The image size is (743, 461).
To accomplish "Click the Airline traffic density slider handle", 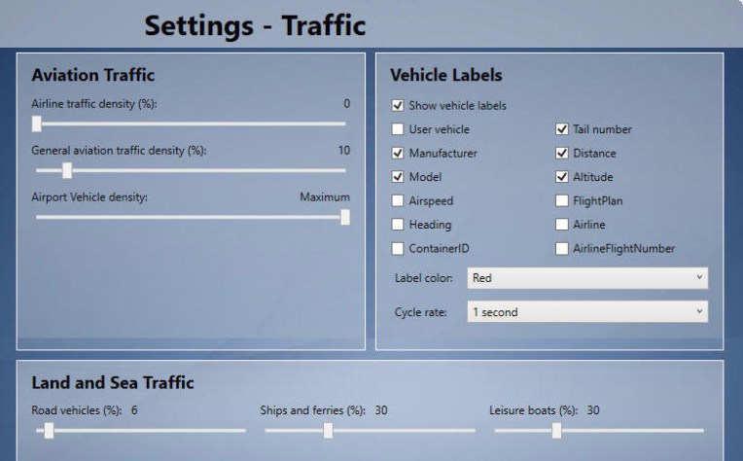I will (x=37, y=124).
